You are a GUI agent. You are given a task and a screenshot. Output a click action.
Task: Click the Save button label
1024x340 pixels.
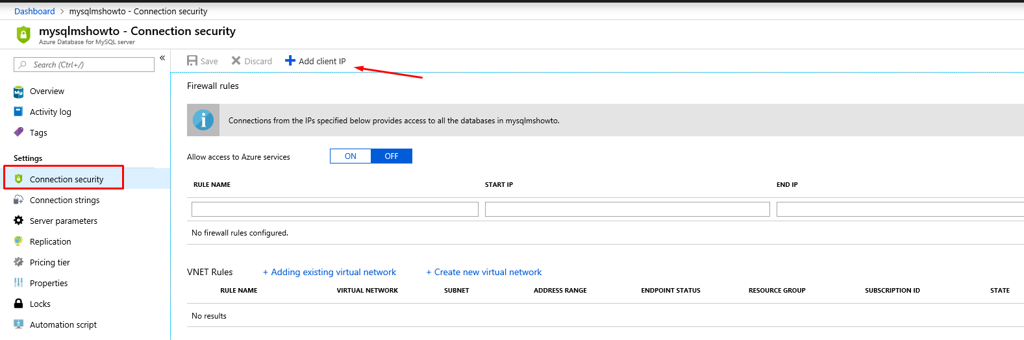tap(209, 62)
